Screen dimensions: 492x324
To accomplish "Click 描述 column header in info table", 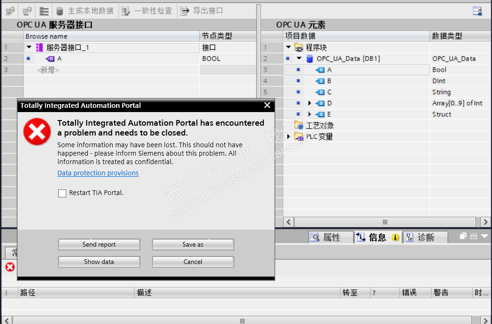I will tap(238, 293).
